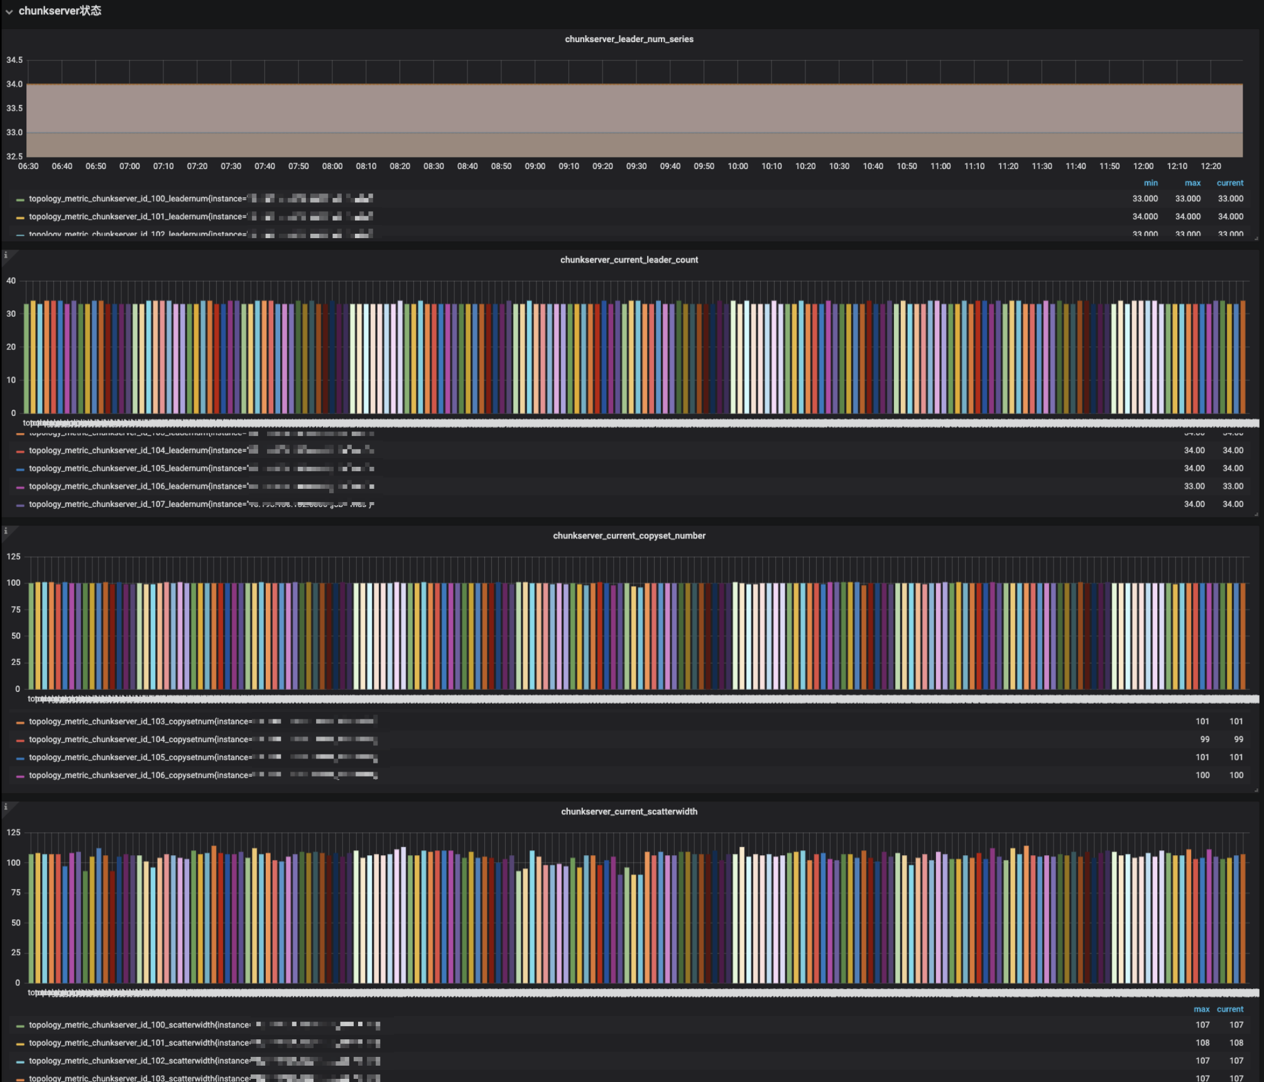Toggle series chunkserver_id_101_leadernum in legend
The width and height of the screenshot is (1264, 1082).
201,216
